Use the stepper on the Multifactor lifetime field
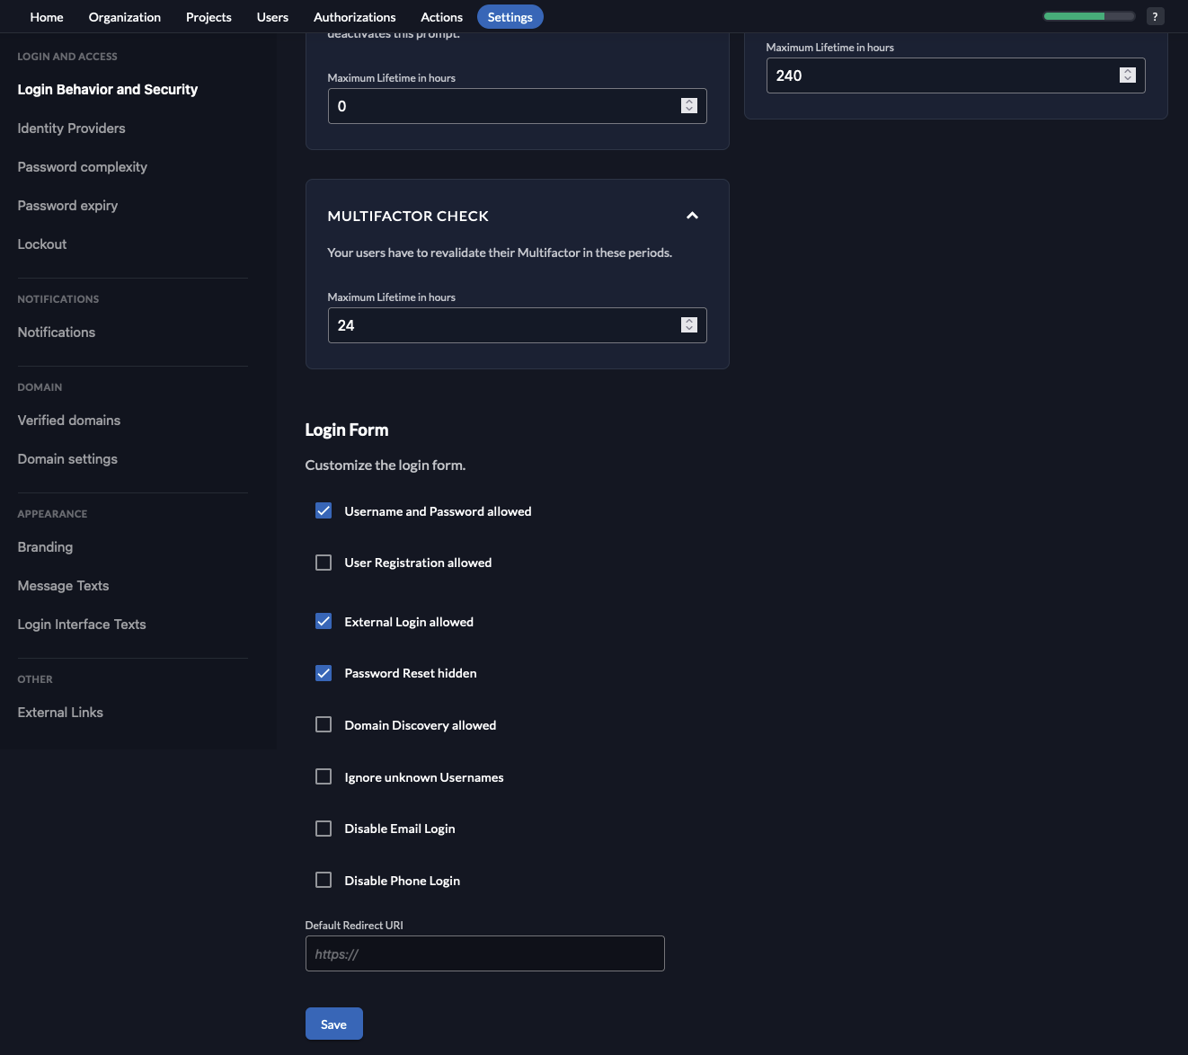The height and width of the screenshot is (1055, 1188). point(689,324)
